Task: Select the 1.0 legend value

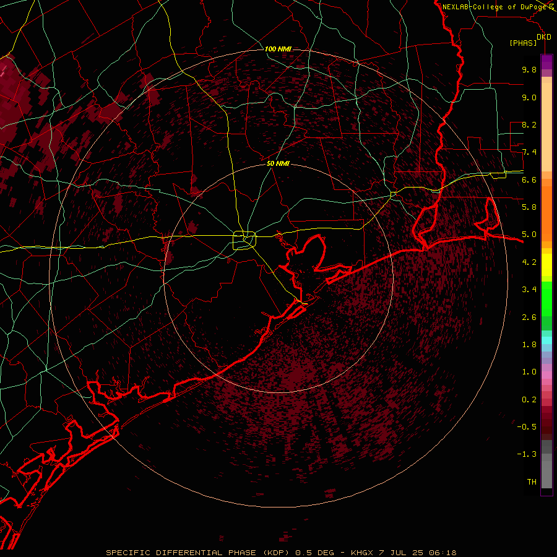Action: (x=529, y=372)
